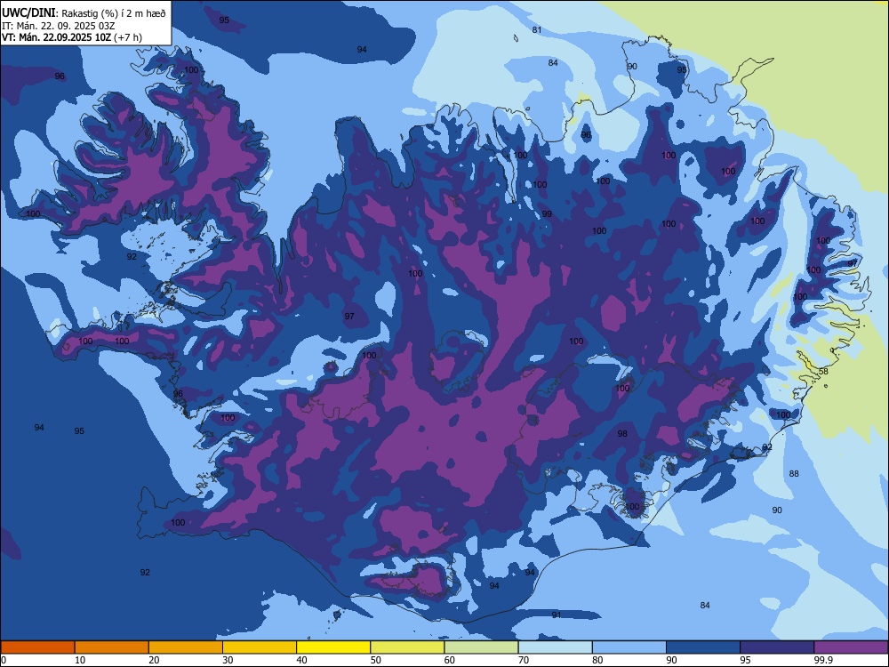Click the legend tick label 40
Viewport: 889px width, 667px height.
point(301,660)
